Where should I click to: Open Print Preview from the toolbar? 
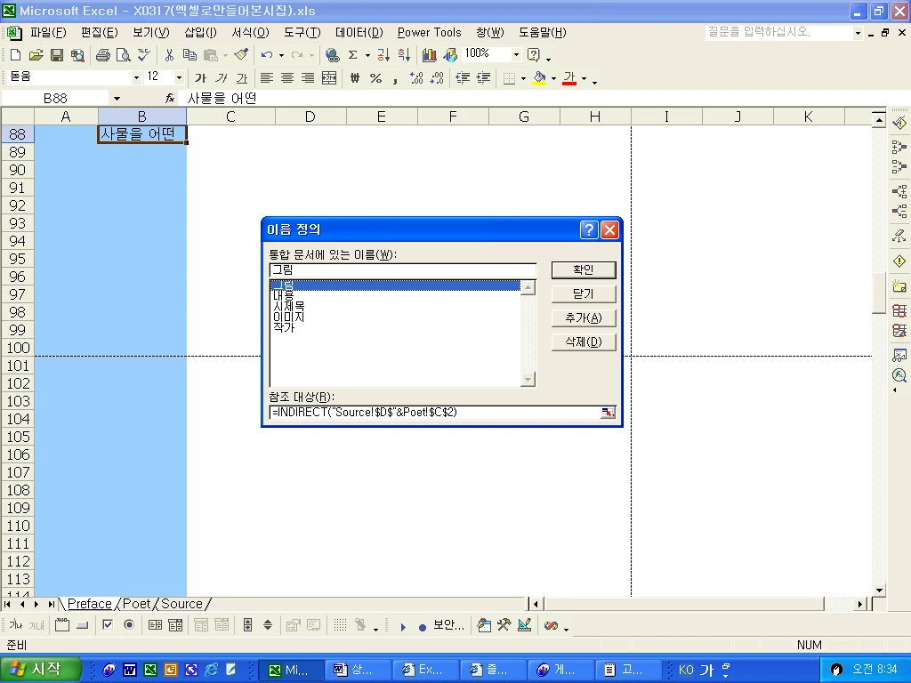coord(123,55)
